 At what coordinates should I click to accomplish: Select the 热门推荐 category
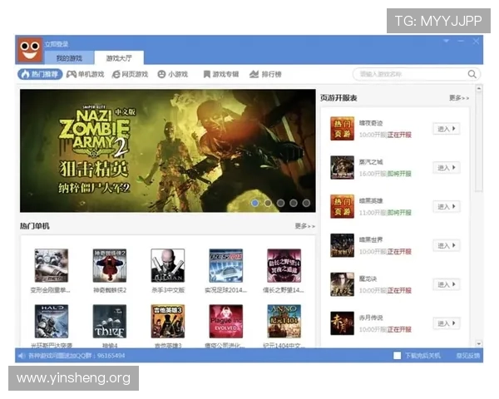point(40,75)
